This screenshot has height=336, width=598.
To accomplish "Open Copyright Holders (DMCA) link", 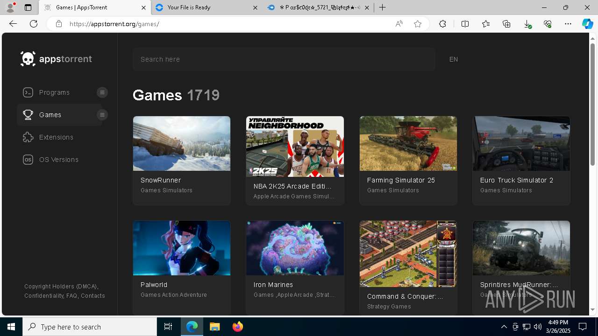I will [61, 286].
